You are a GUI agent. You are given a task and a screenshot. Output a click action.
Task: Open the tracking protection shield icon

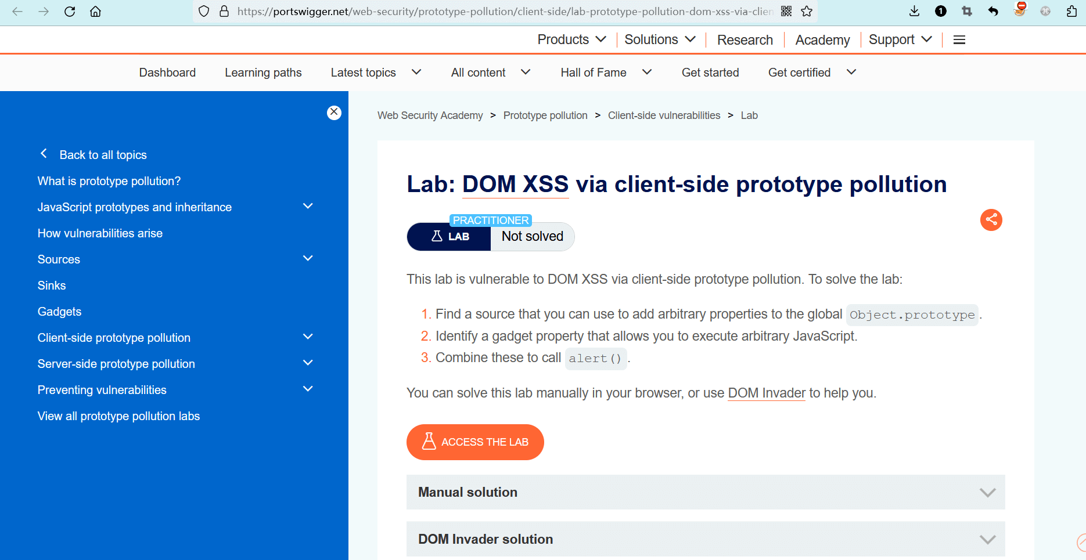pyautogui.click(x=204, y=12)
